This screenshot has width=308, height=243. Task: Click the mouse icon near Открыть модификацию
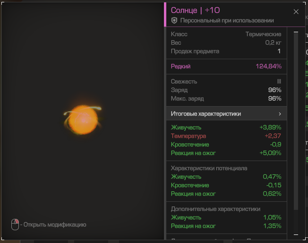pos(15,225)
